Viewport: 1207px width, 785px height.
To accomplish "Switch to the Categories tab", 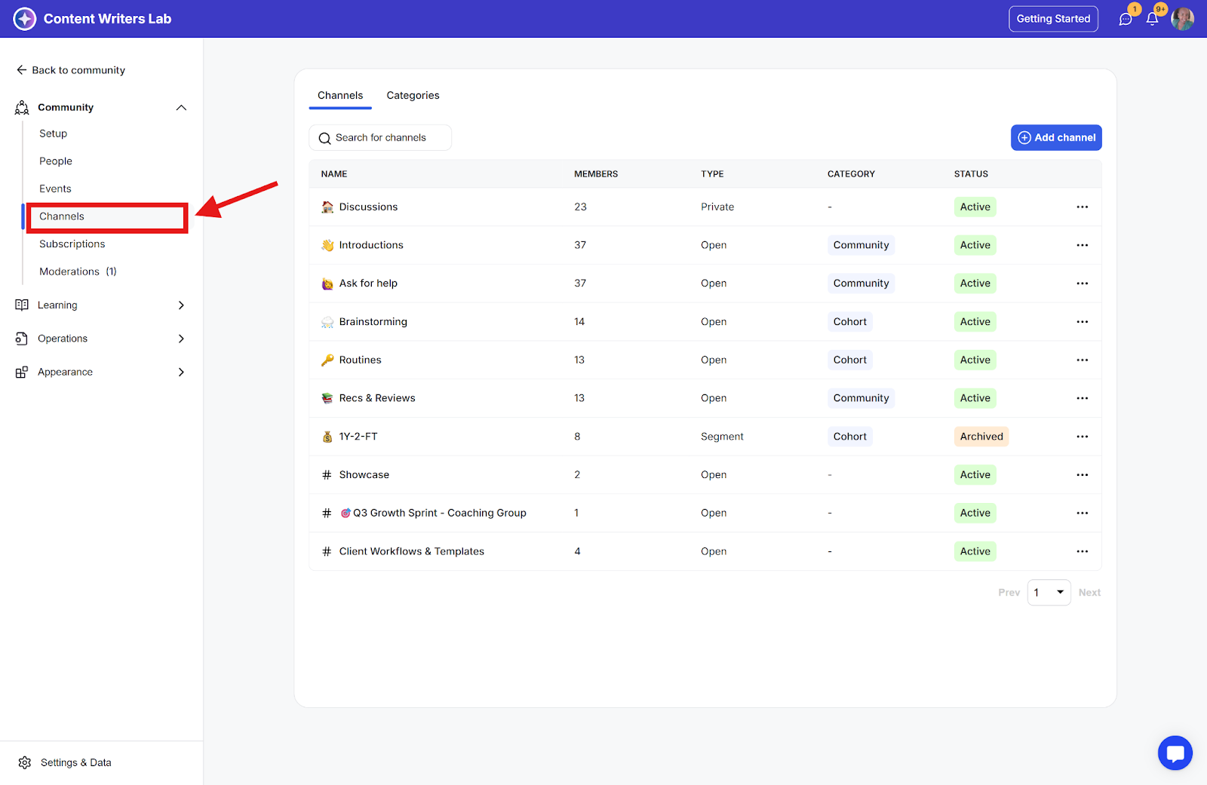I will tap(413, 96).
